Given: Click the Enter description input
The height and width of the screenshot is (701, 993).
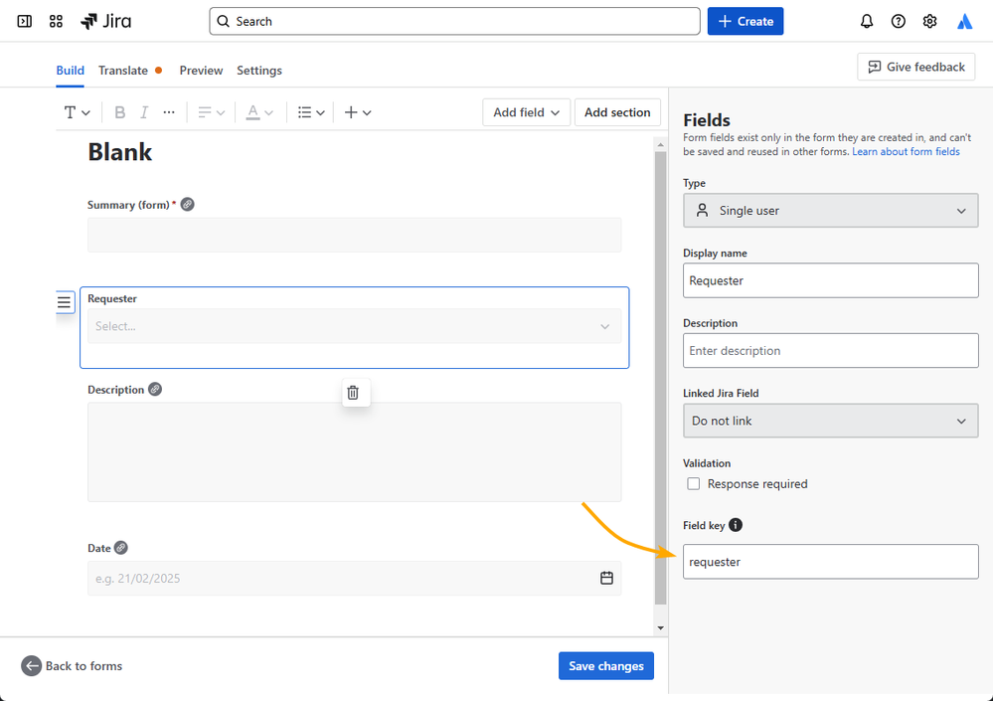Looking at the screenshot, I should [830, 351].
